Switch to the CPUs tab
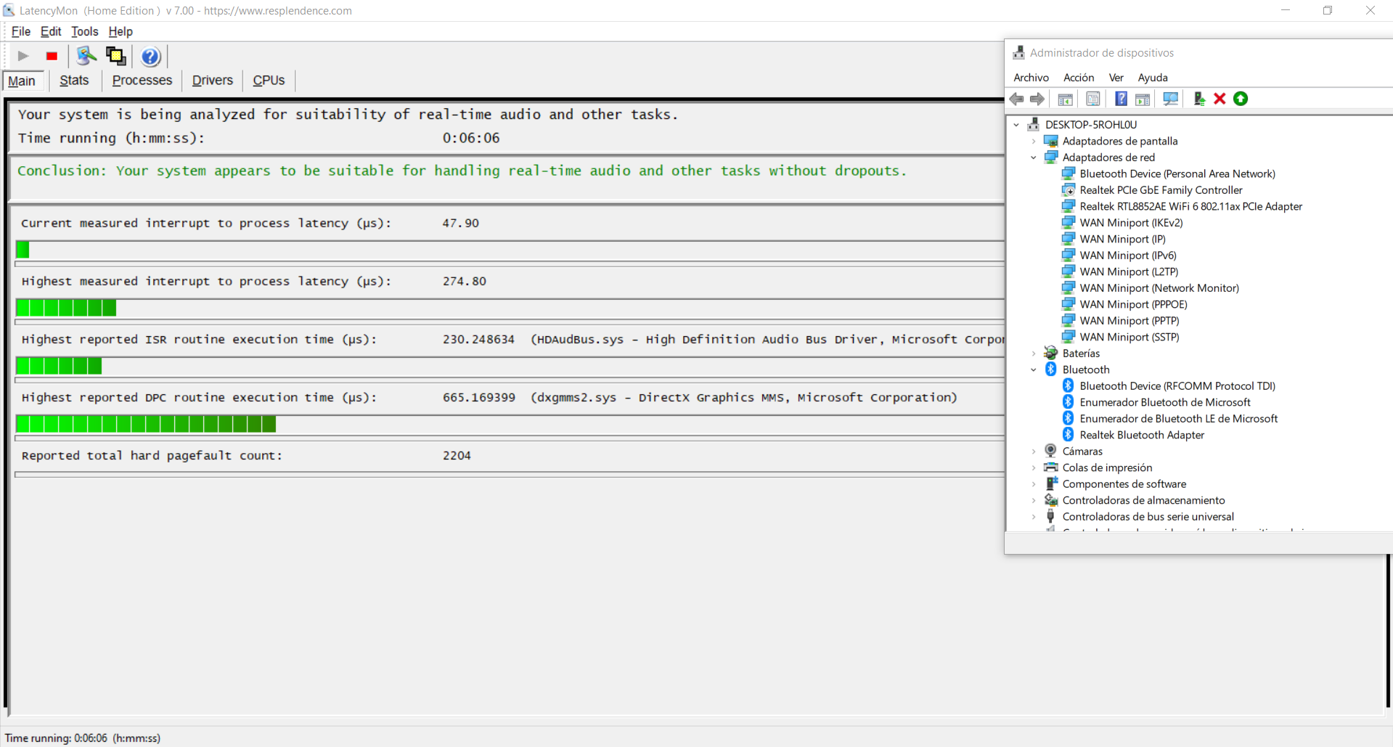 pyautogui.click(x=269, y=81)
